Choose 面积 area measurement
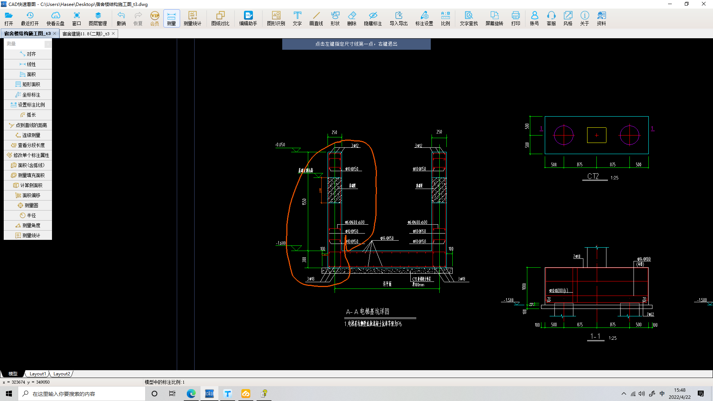 pyautogui.click(x=28, y=74)
